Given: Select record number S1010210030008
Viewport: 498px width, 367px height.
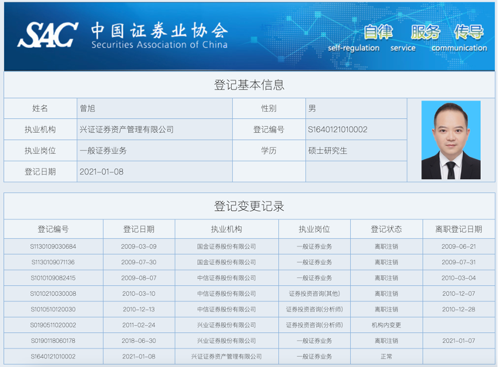Looking at the screenshot, I should [53, 293].
